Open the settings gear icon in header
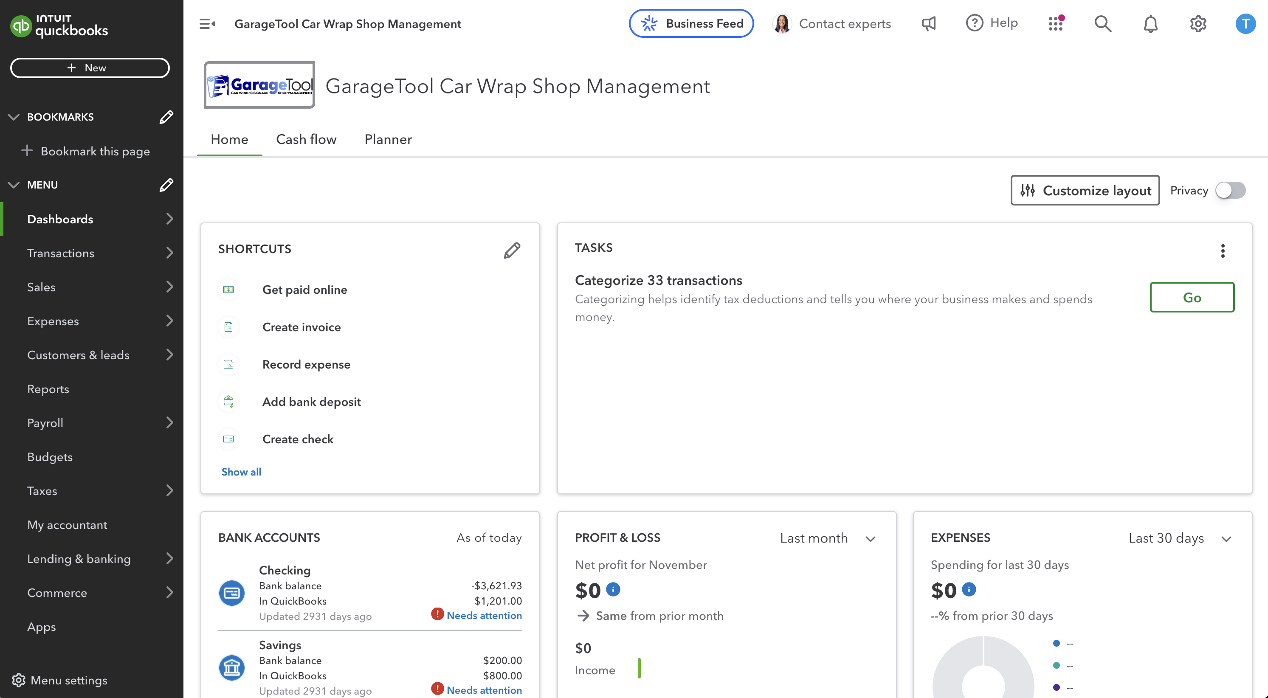 [1198, 24]
